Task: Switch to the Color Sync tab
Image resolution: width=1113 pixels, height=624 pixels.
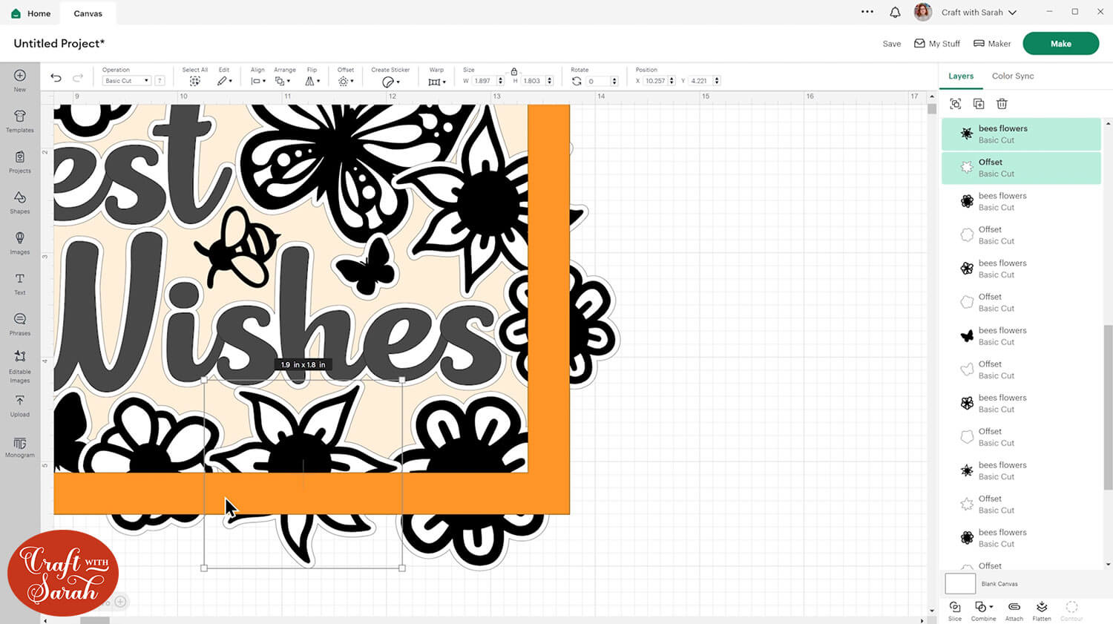Action: coord(1012,76)
